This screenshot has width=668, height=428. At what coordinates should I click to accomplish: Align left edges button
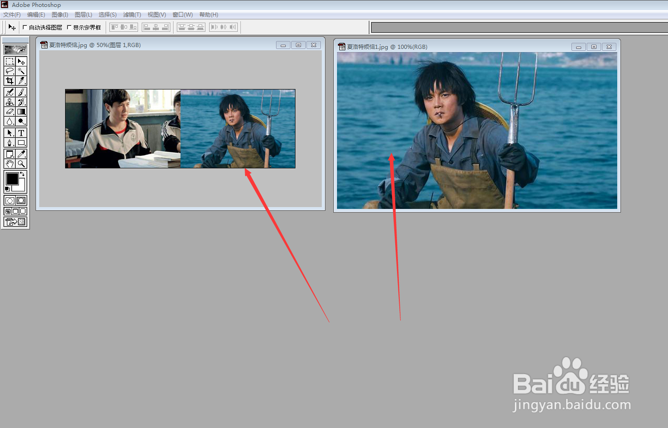(x=147, y=27)
